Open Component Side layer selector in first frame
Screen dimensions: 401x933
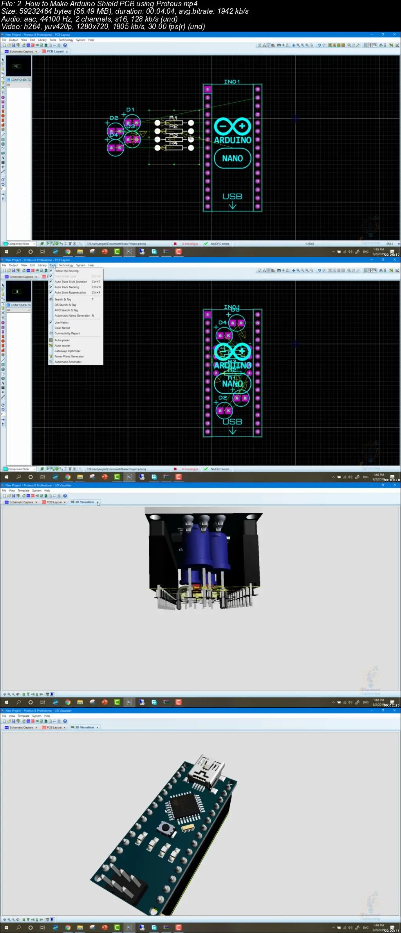20,244
